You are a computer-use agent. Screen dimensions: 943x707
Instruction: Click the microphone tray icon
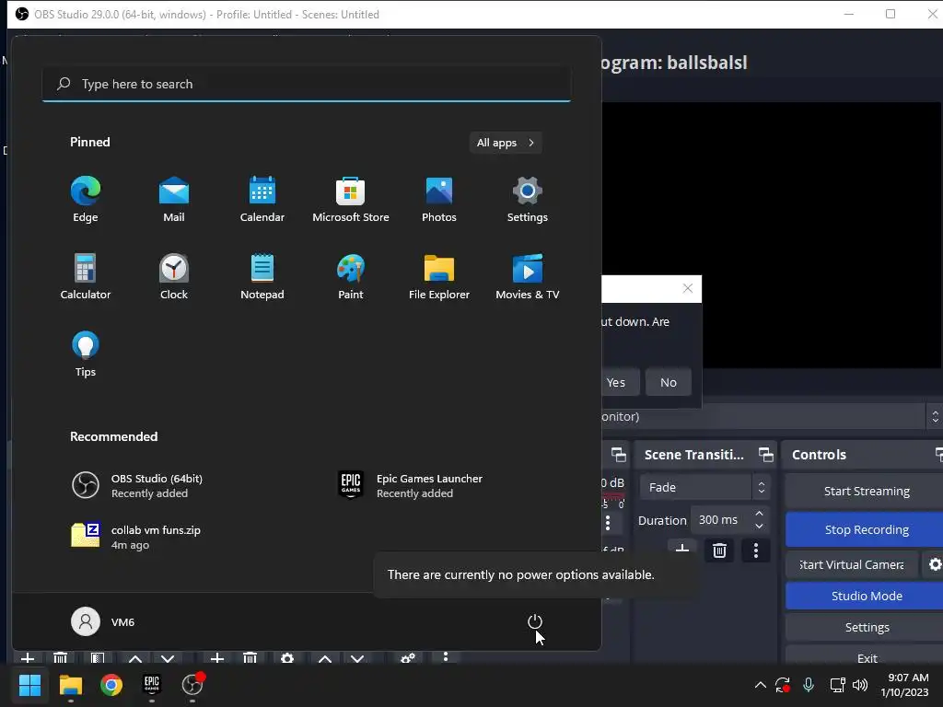(x=809, y=685)
